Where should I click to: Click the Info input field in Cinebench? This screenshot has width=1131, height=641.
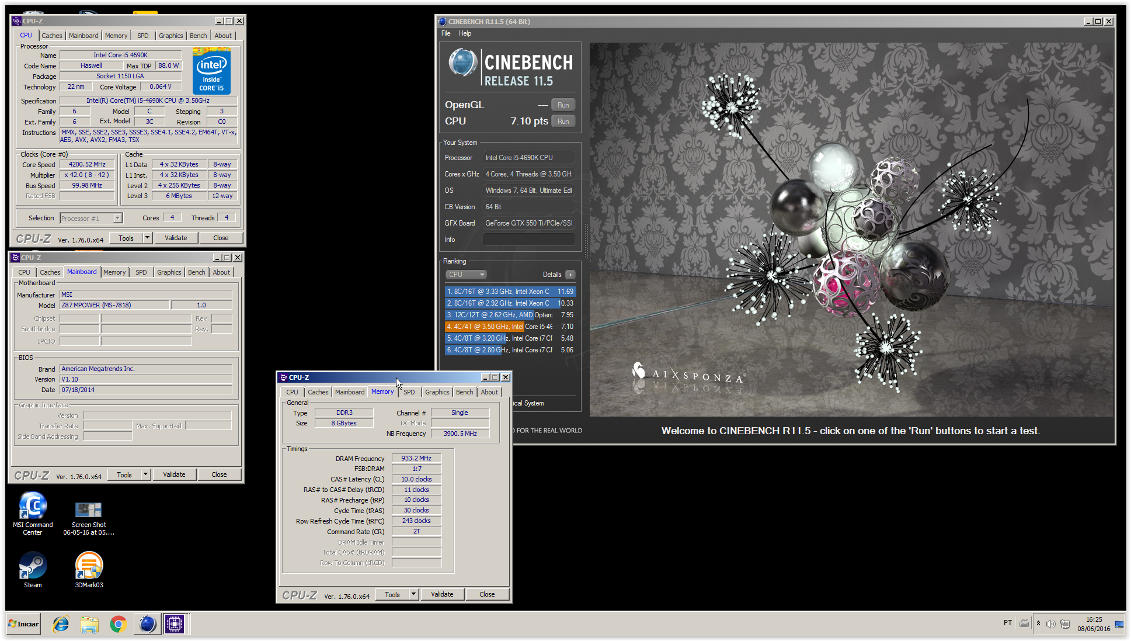(528, 240)
